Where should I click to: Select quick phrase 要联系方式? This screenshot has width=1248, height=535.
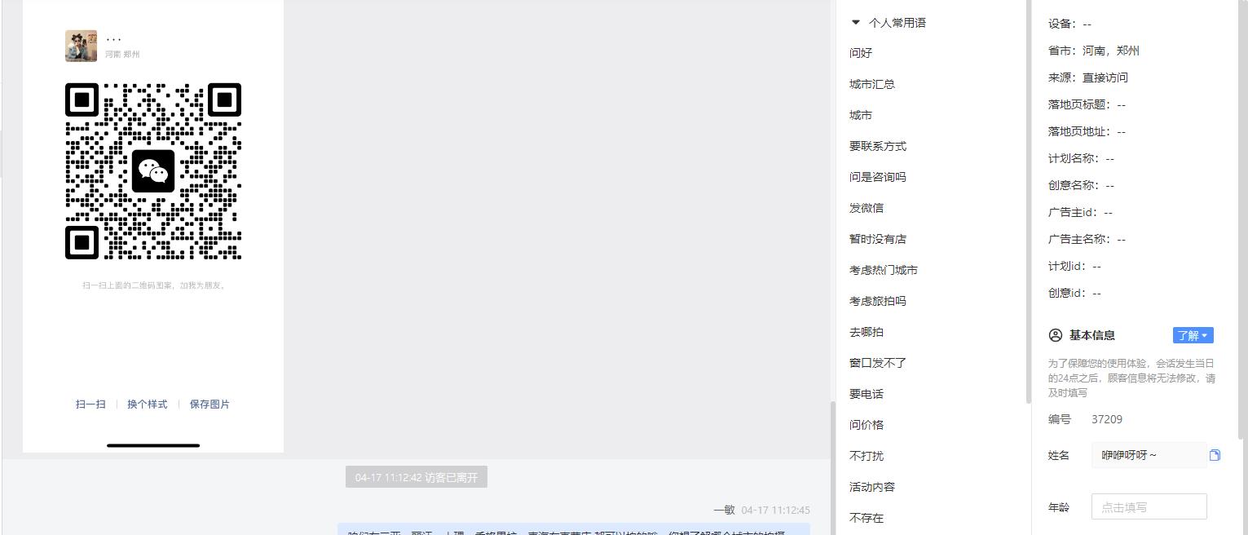coord(878,146)
